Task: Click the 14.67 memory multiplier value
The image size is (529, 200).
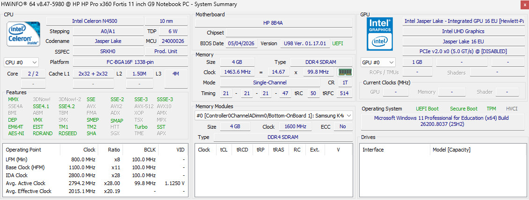Action: pos(279,72)
